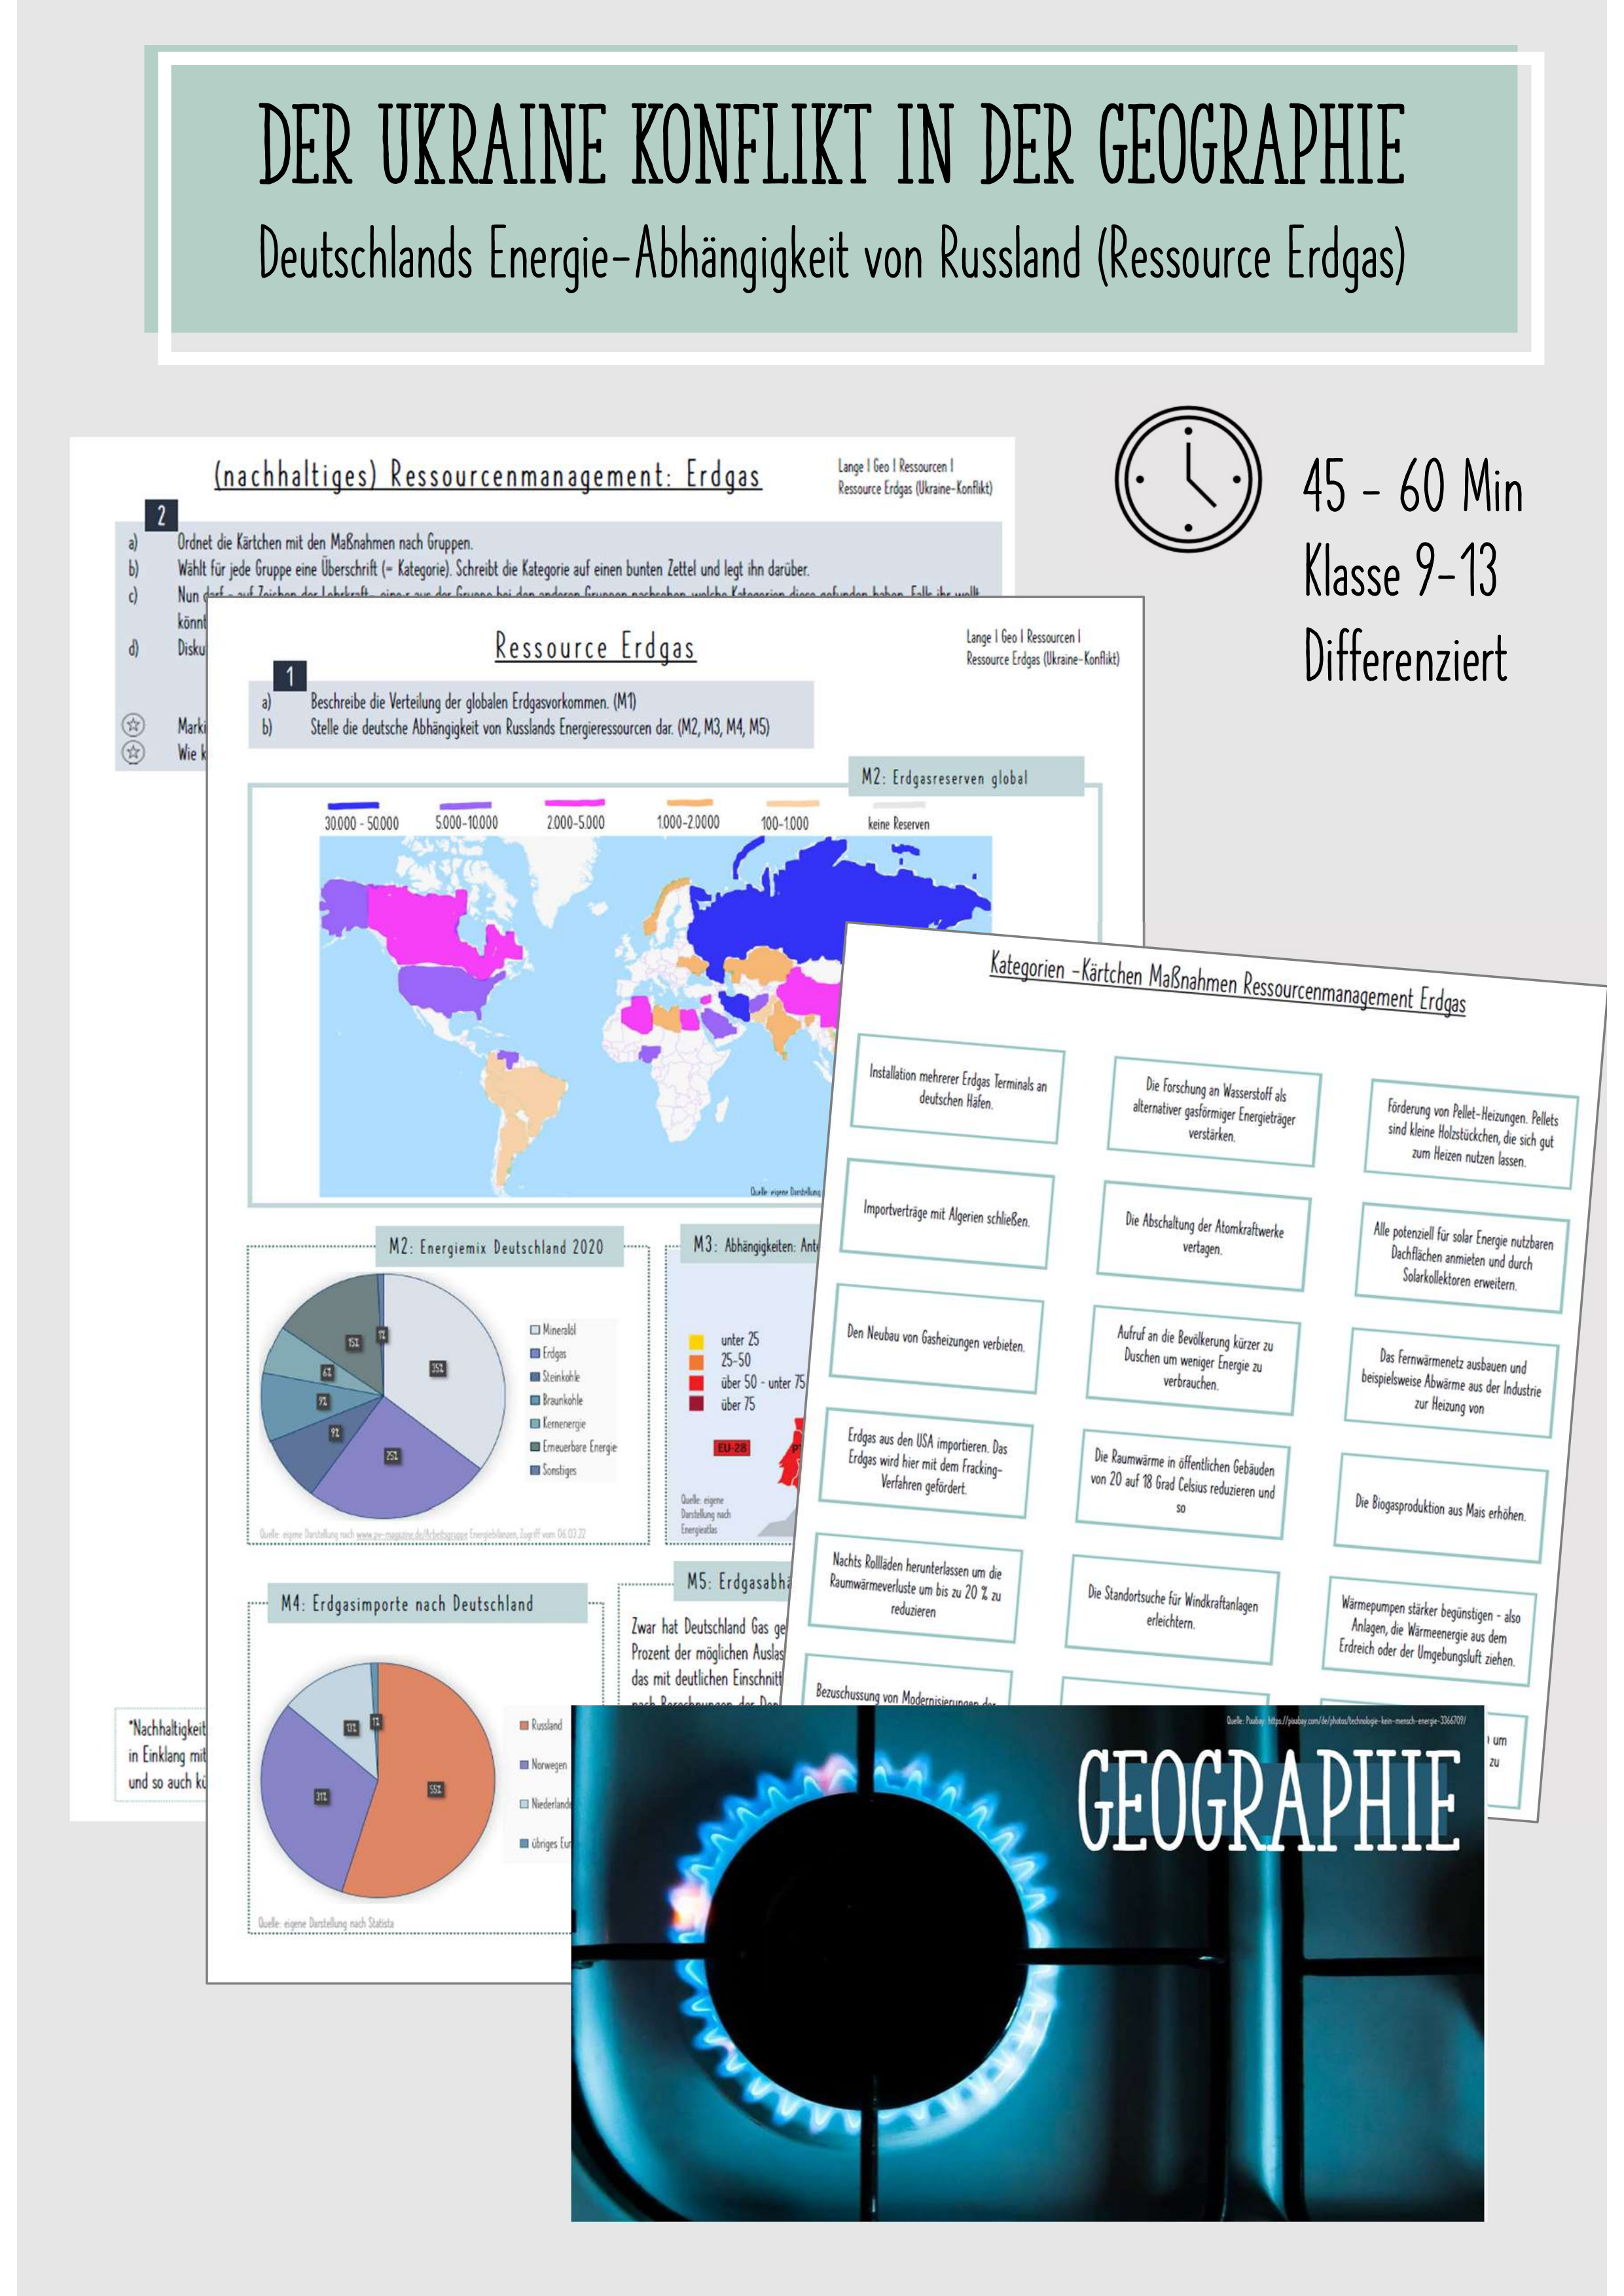Click the Braunkohle legend entry

pos(556,1400)
